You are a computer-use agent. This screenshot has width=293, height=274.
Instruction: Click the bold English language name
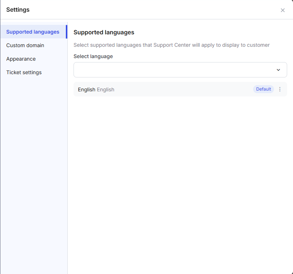point(87,90)
